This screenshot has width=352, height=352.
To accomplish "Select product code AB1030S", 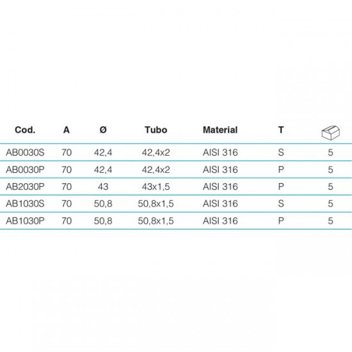I will pyautogui.click(x=25, y=204).
